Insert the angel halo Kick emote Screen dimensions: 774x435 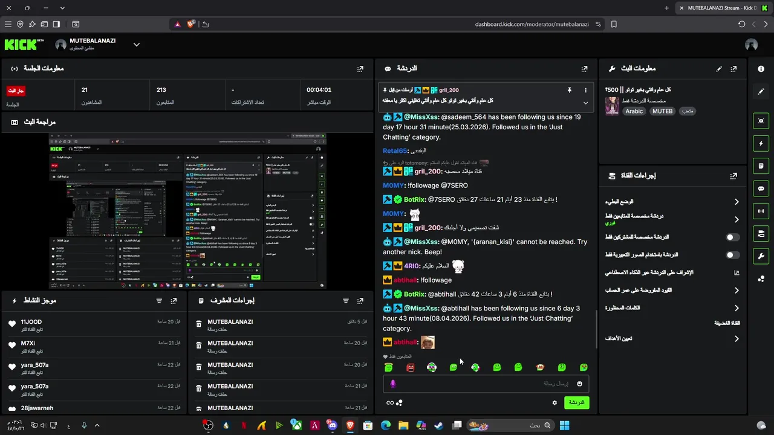389,367
